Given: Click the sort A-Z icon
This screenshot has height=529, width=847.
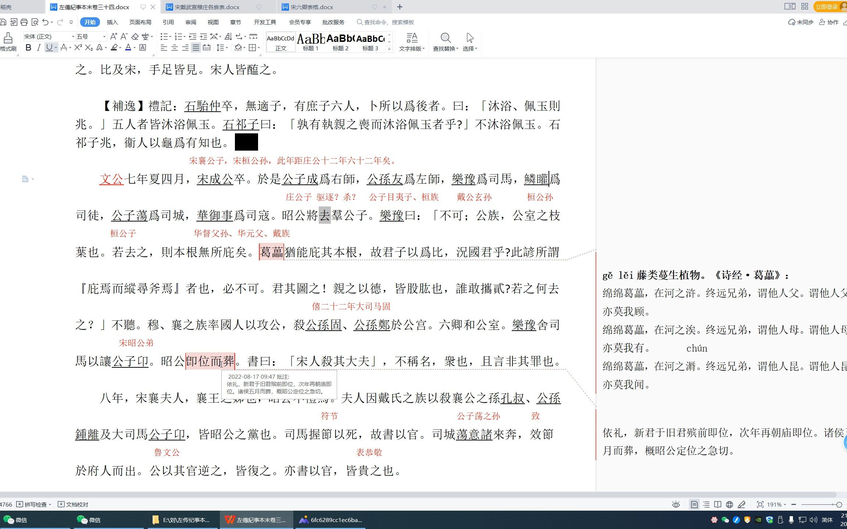Looking at the screenshot, I should coord(228,36).
